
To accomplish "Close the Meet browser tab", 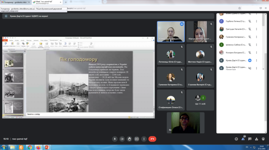I will pos(61,2).
